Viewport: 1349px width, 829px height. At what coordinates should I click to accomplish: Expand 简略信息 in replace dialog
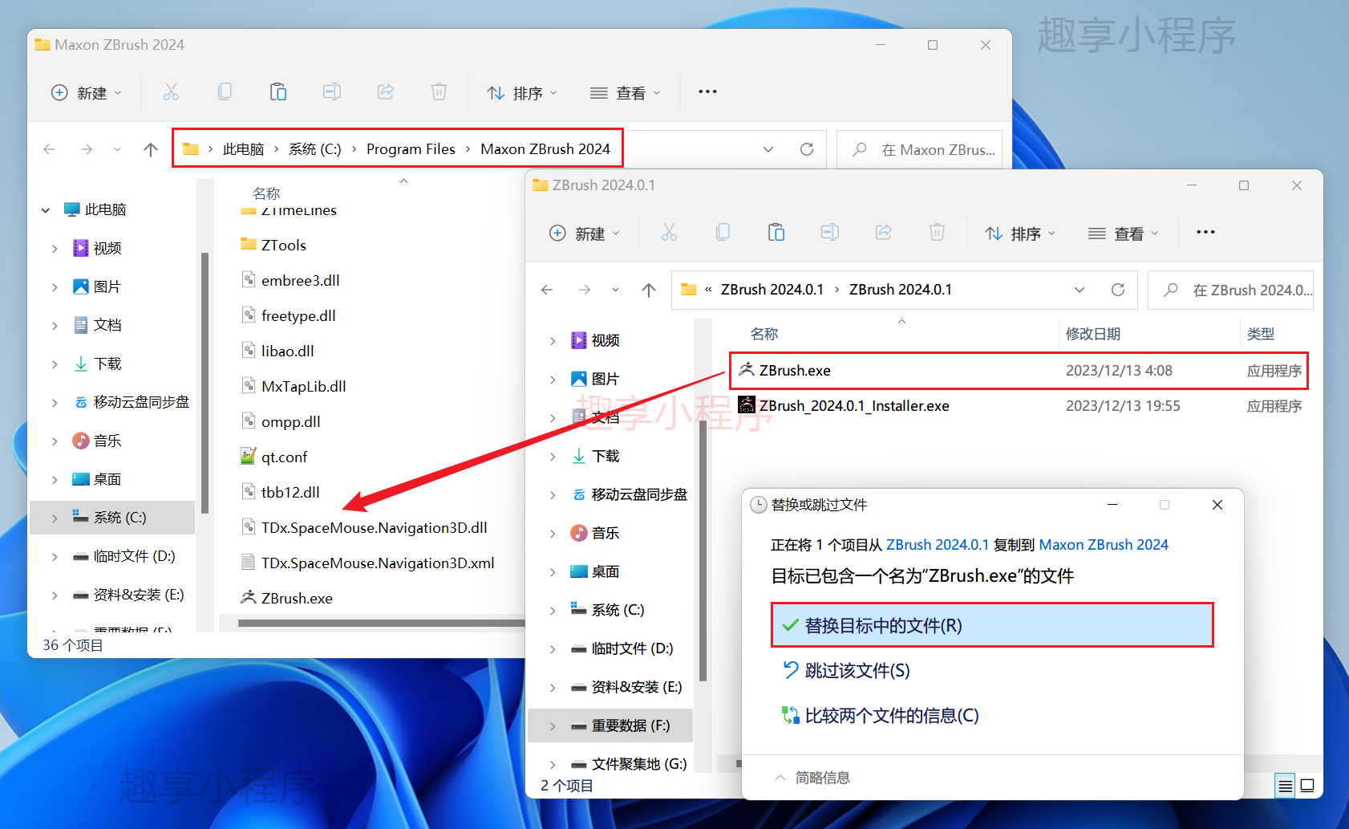[812, 778]
